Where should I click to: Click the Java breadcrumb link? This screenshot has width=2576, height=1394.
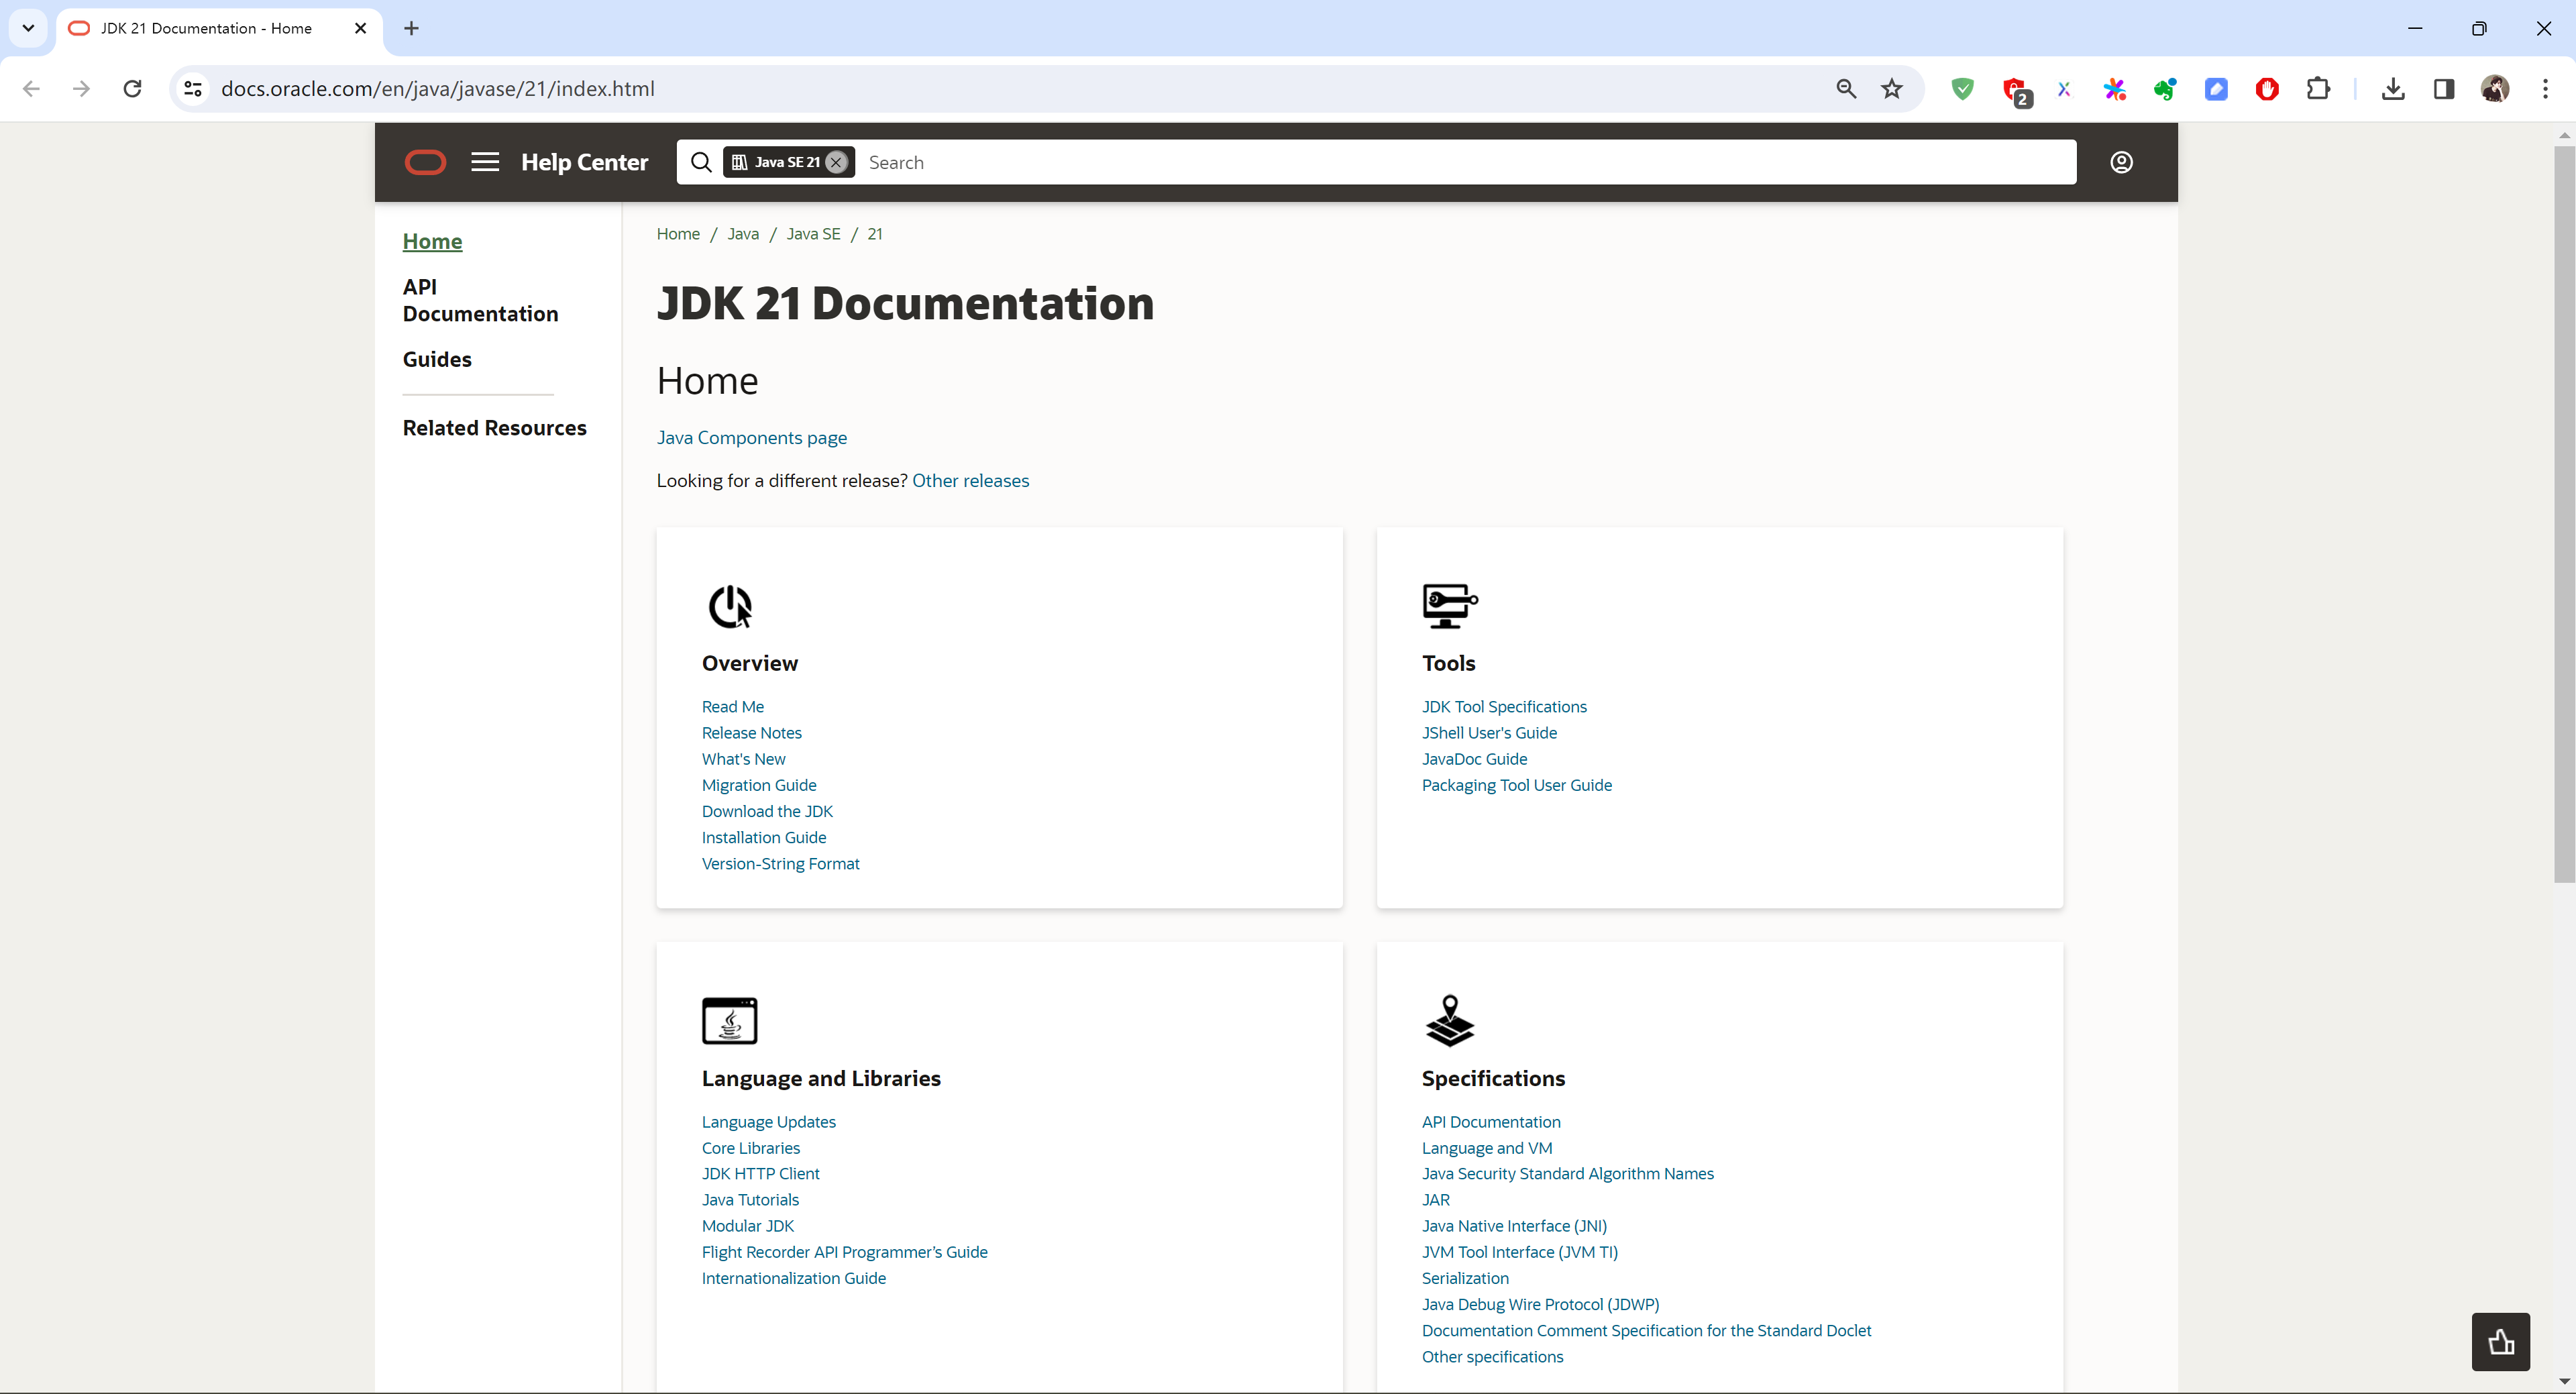pos(743,234)
